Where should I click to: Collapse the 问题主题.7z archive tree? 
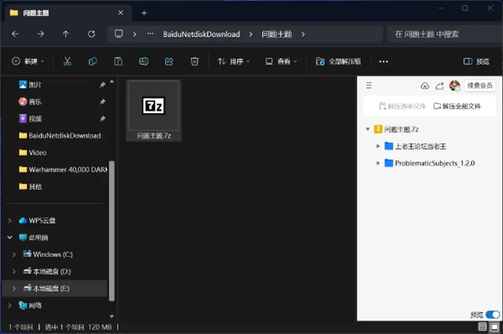[368, 130]
